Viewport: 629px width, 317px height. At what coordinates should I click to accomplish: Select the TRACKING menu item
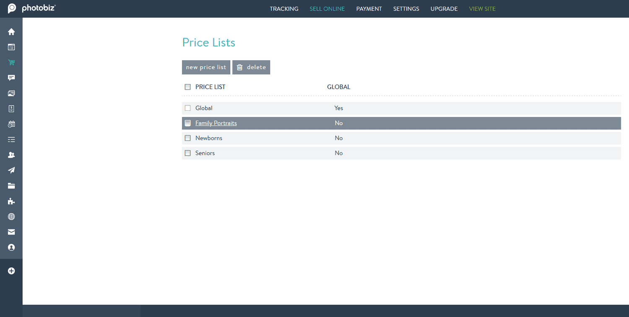[x=284, y=8]
